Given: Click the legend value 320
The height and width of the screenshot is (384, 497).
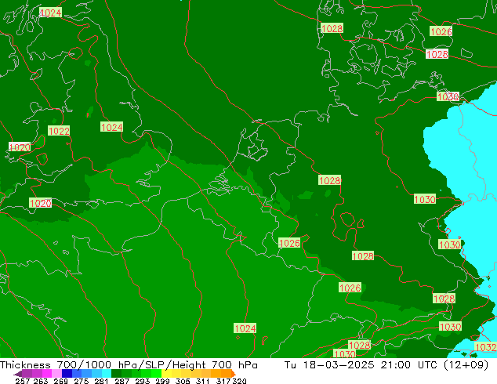Looking at the screenshot, I should (239, 381).
